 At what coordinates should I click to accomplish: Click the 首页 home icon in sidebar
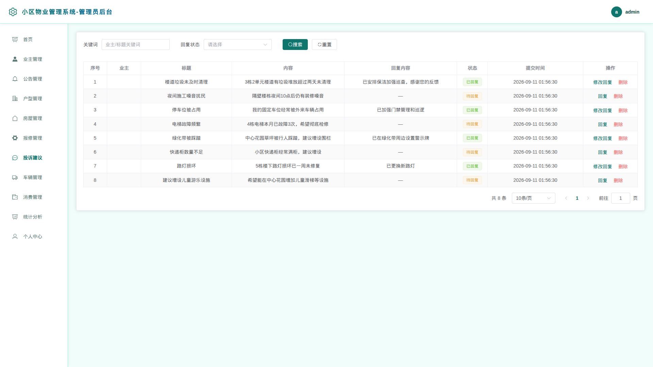click(x=15, y=39)
